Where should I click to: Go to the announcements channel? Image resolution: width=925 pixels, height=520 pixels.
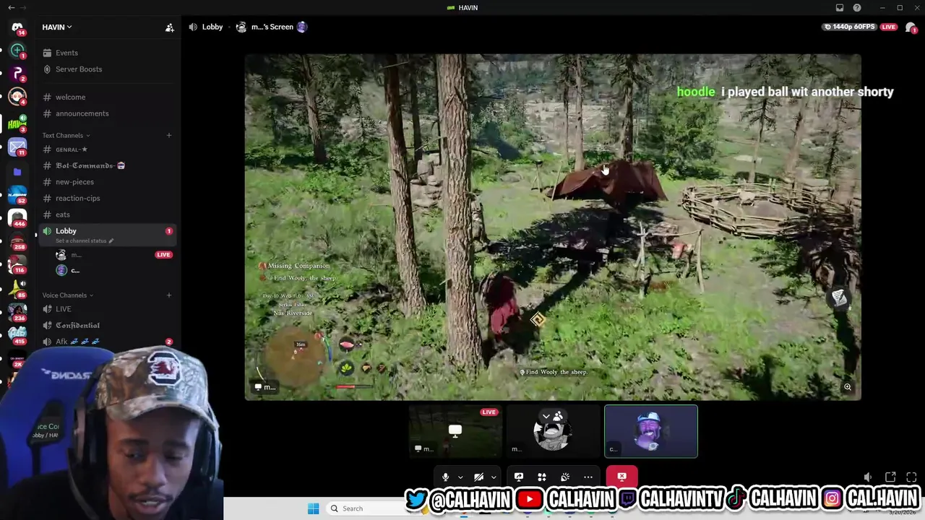(82, 113)
